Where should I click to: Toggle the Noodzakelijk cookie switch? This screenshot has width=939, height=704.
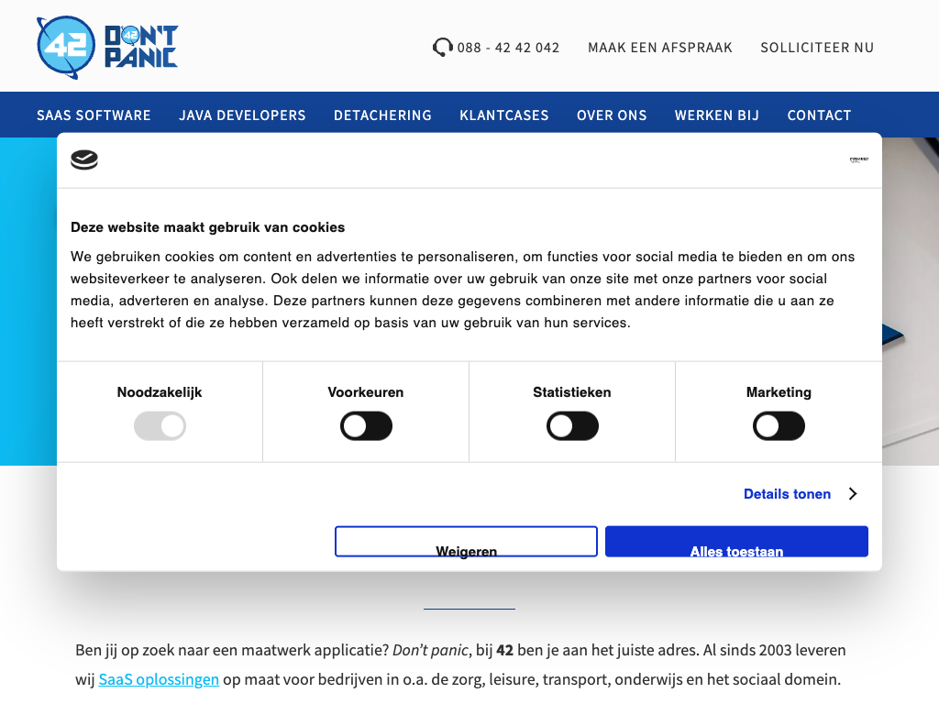pos(160,426)
